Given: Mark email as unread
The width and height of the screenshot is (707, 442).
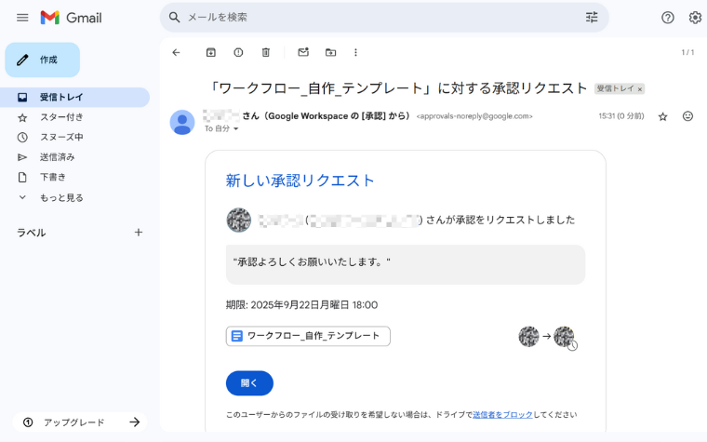Looking at the screenshot, I should [x=303, y=52].
